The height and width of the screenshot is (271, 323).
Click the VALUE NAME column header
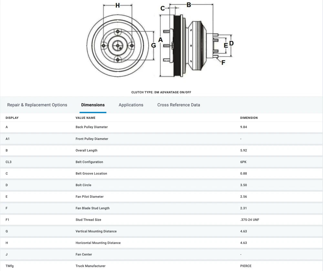[85, 118]
